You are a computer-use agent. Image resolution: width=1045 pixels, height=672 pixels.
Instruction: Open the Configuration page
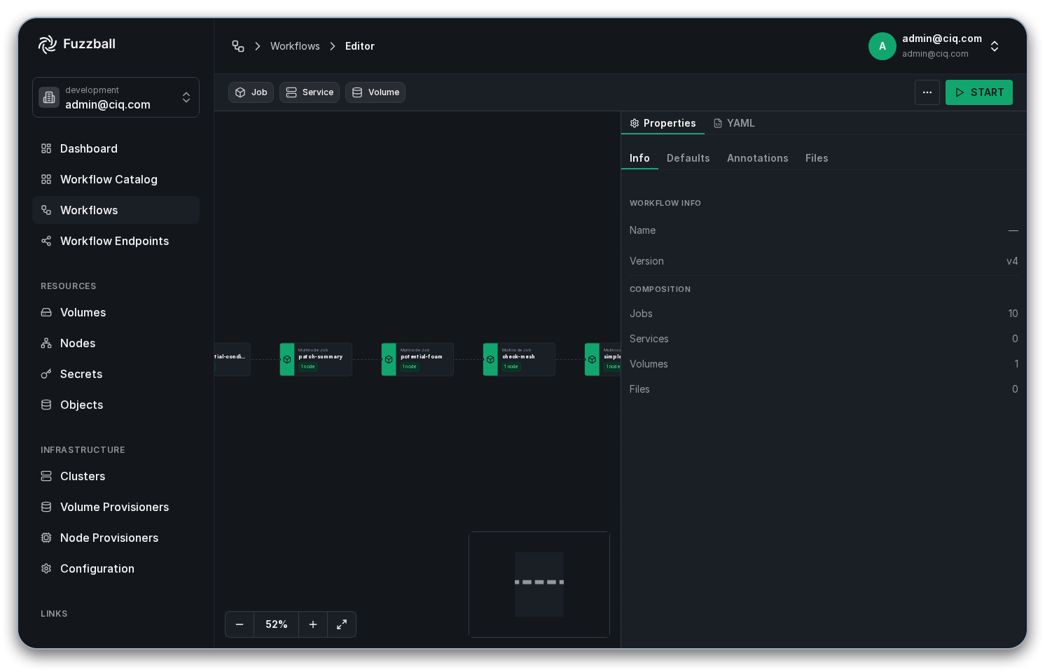[116, 568]
